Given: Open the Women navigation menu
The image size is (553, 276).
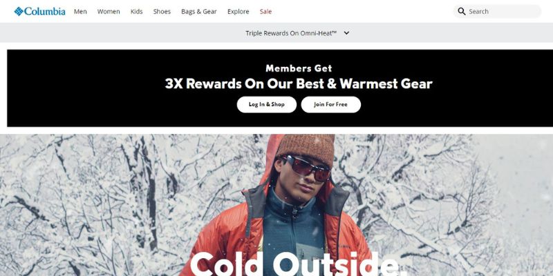Looking at the screenshot, I should [109, 11].
